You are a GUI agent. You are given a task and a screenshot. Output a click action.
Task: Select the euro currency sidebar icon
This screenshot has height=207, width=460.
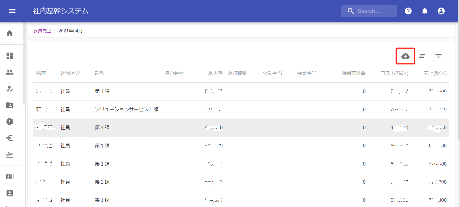(x=10, y=138)
